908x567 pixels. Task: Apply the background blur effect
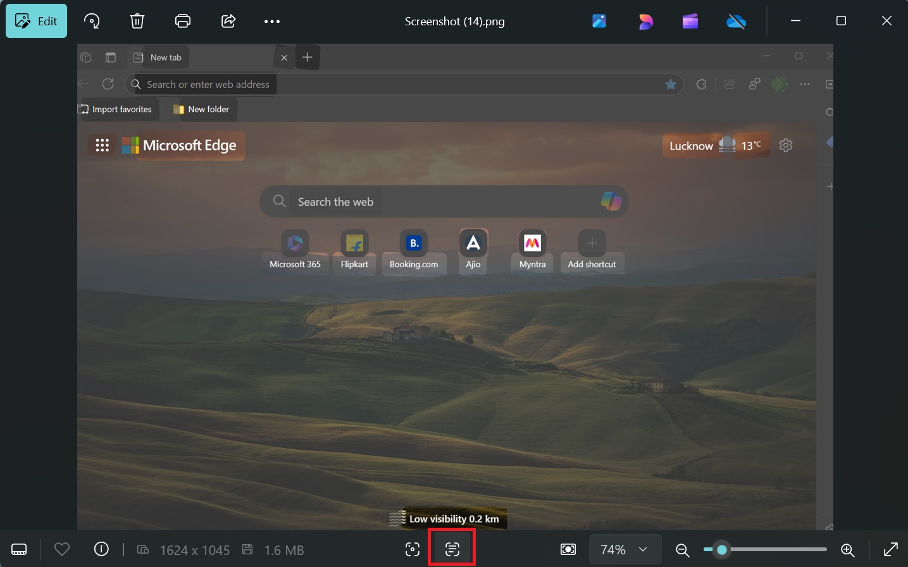point(568,549)
